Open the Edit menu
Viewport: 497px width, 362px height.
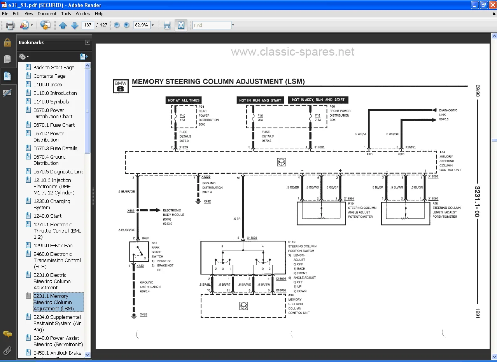(x=16, y=14)
